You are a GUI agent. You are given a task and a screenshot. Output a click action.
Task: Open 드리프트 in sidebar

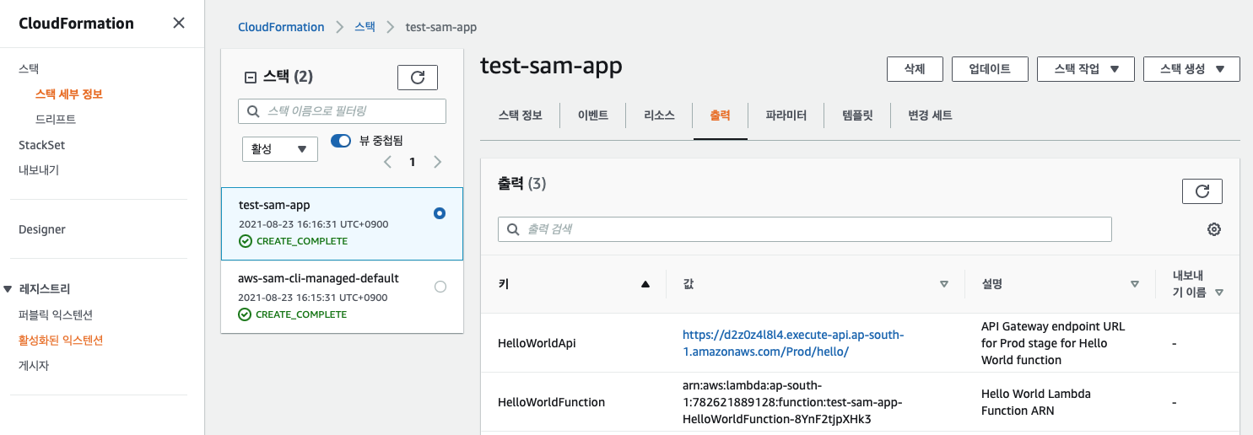click(56, 120)
